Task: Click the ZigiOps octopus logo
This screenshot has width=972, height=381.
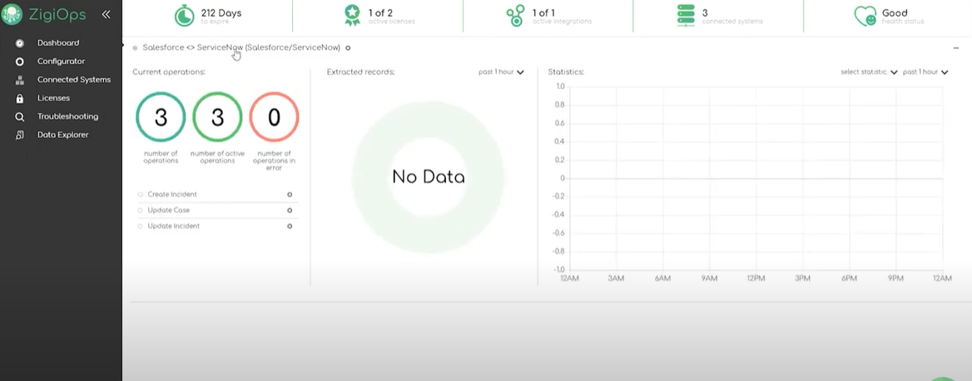Action: [12, 14]
